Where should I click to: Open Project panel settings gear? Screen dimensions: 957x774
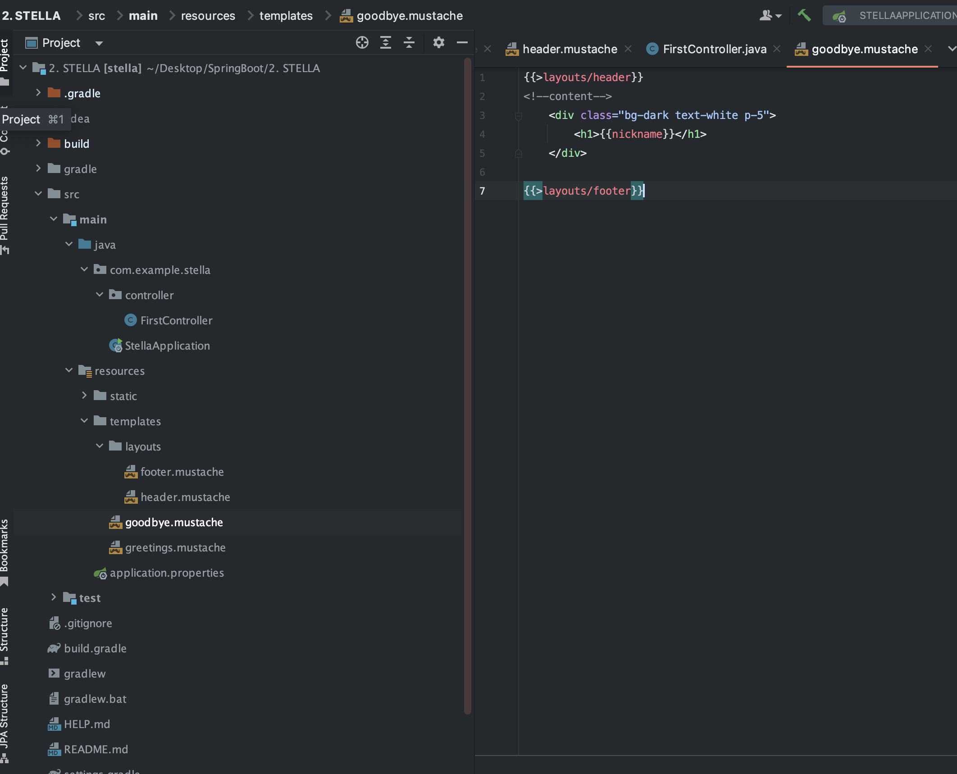pyautogui.click(x=438, y=43)
